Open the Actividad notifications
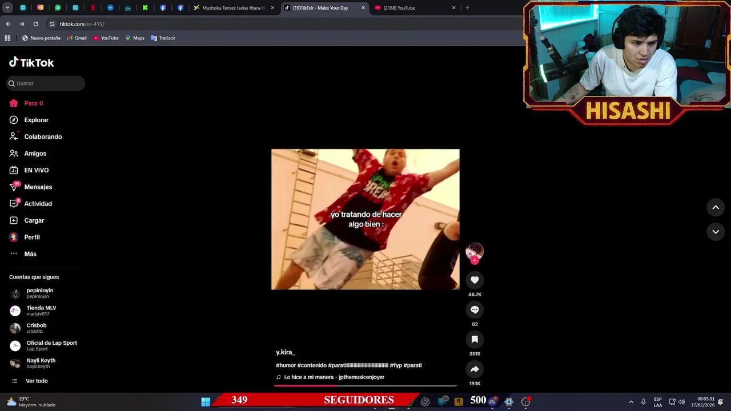This screenshot has width=731, height=411. tap(31, 204)
